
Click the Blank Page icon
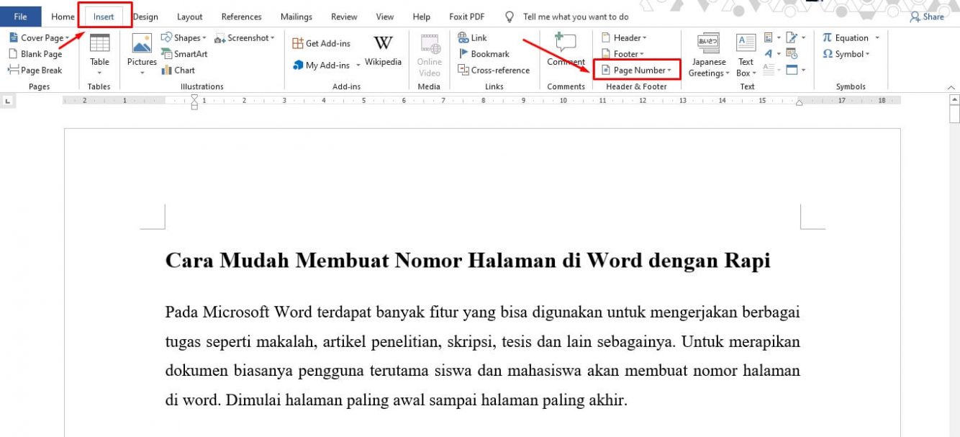point(36,54)
